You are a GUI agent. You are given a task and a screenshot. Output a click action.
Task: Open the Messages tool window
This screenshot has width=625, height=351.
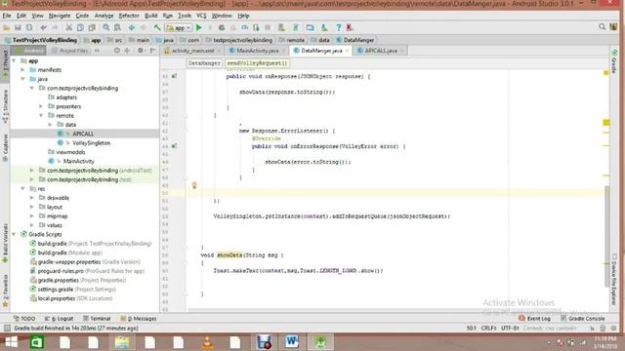pos(139,319)
